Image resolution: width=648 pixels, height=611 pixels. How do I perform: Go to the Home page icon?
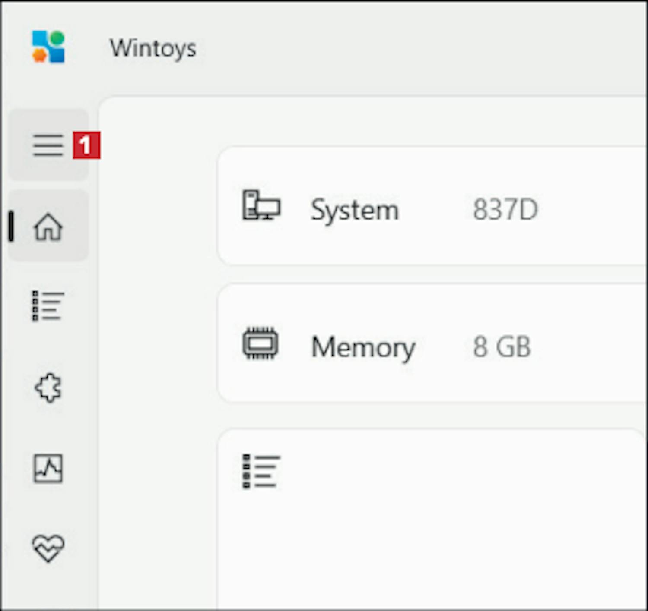[x=48, y=227]
